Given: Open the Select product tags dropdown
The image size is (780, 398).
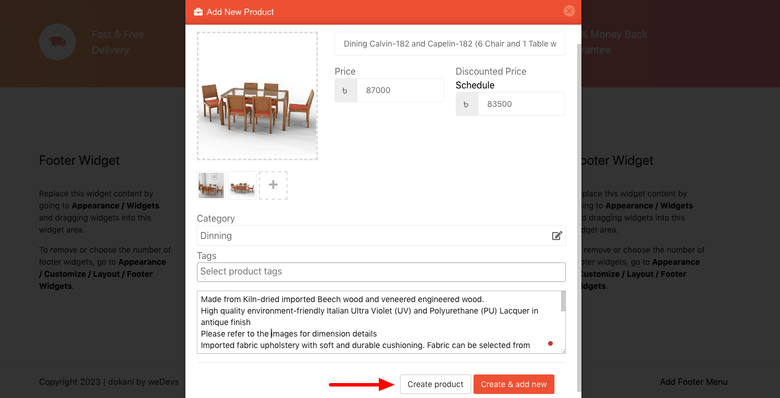Looking at the screenshot, I should tap(381, 272).
